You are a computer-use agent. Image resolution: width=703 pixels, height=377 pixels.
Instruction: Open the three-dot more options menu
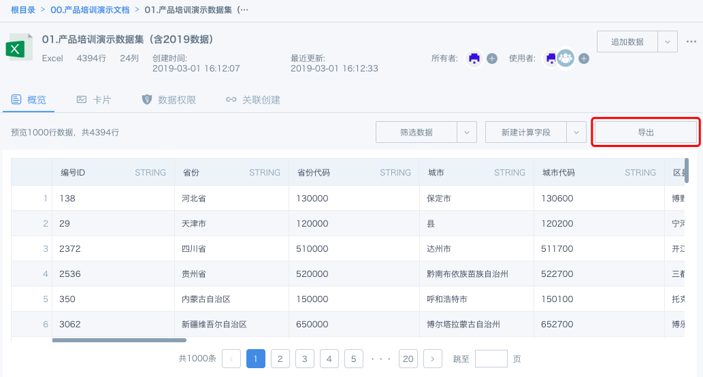click(691, 42)
